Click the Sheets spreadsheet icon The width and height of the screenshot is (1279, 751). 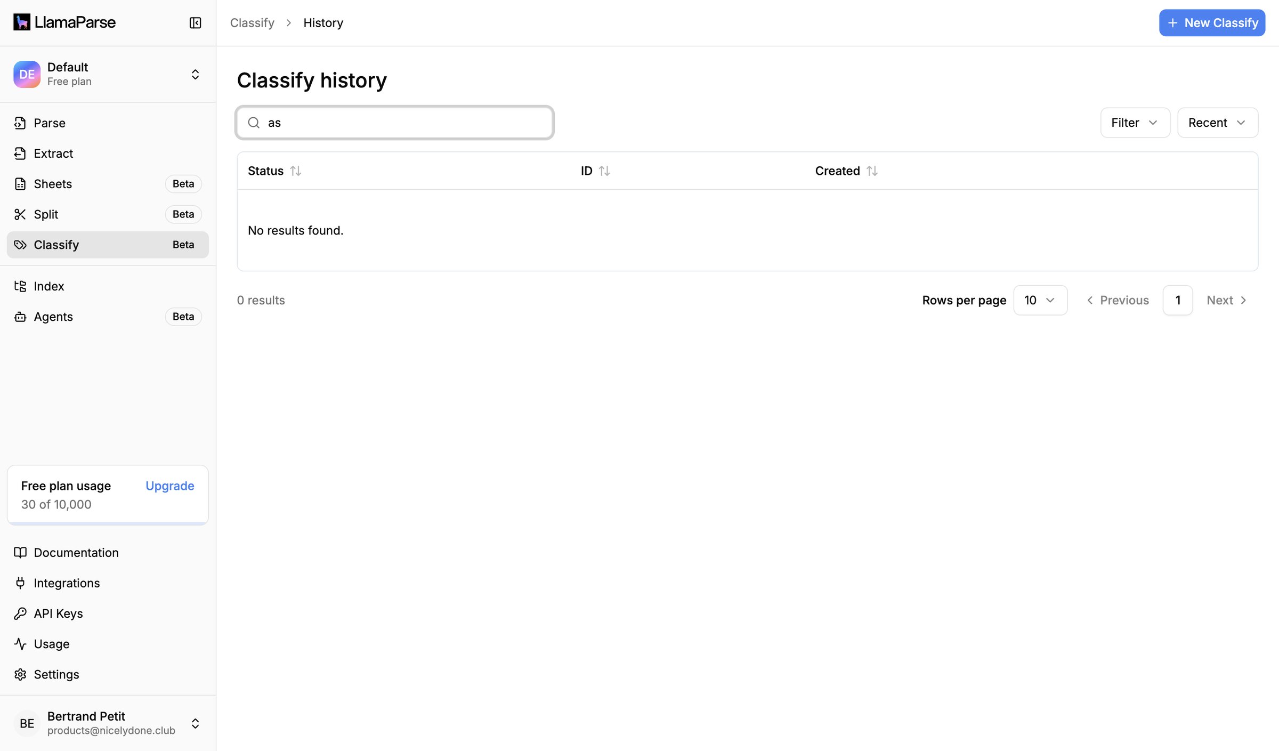(x=20, y=184)
